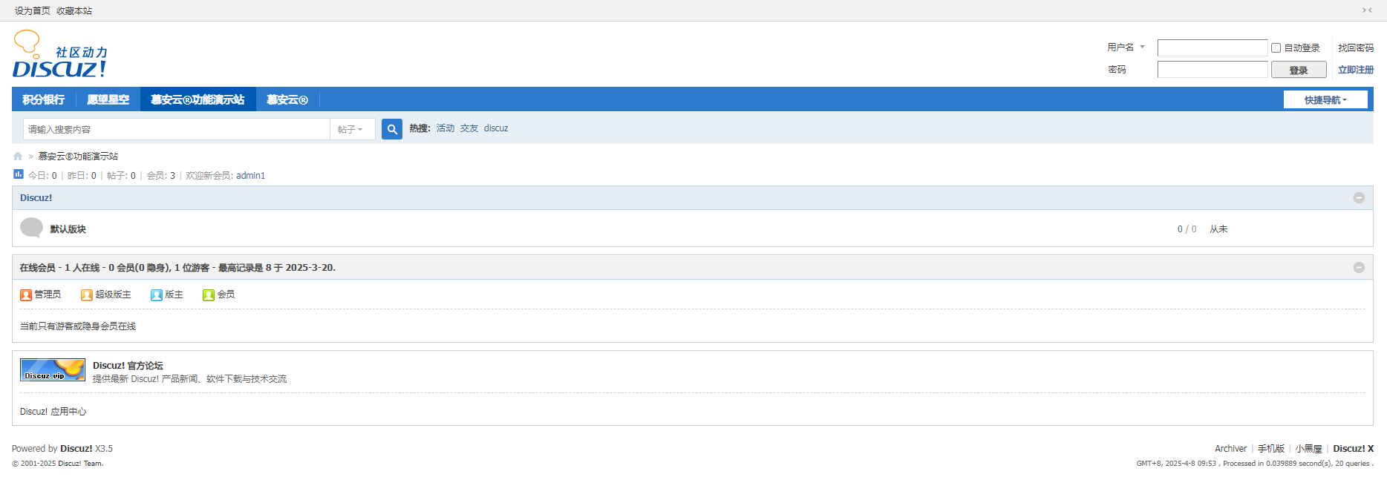Collapse the 在线会员 section
1387x500 pixels.
click(x=1359, y=268)
